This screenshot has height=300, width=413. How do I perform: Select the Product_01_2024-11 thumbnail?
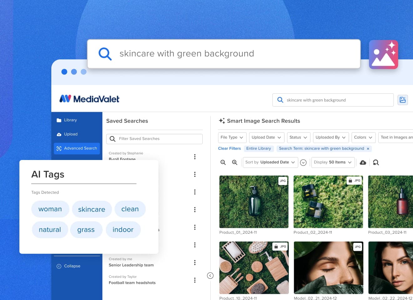254,202
